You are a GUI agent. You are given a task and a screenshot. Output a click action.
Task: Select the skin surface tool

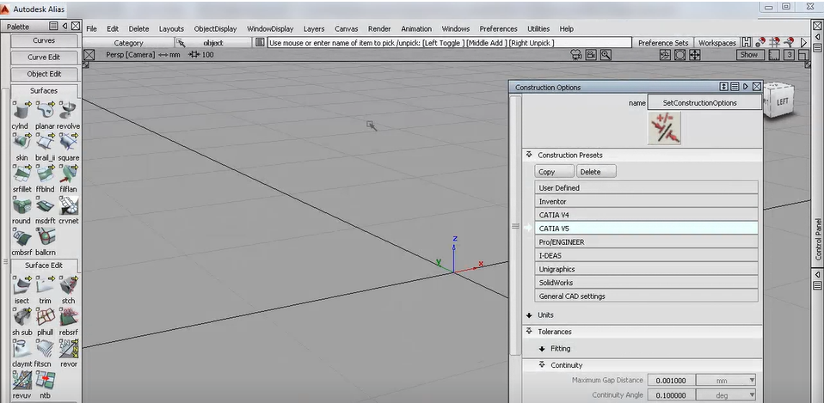[x=22, y=142]
